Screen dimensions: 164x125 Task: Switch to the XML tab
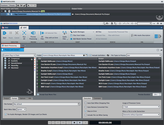(x=30, y=98)
